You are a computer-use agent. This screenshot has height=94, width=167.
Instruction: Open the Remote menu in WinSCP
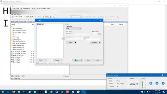(x=44, y=9)
